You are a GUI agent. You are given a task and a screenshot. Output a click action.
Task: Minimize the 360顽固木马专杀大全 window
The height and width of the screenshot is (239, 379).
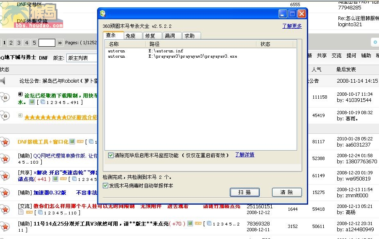pos(283,14)
